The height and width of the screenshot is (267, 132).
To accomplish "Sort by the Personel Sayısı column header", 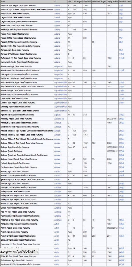I will click(99, 1).
